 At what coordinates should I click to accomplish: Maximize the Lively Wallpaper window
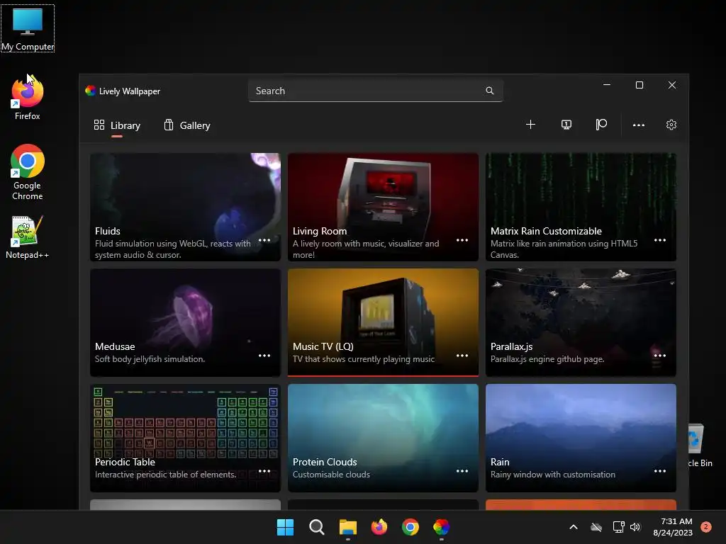click(640, 85)
